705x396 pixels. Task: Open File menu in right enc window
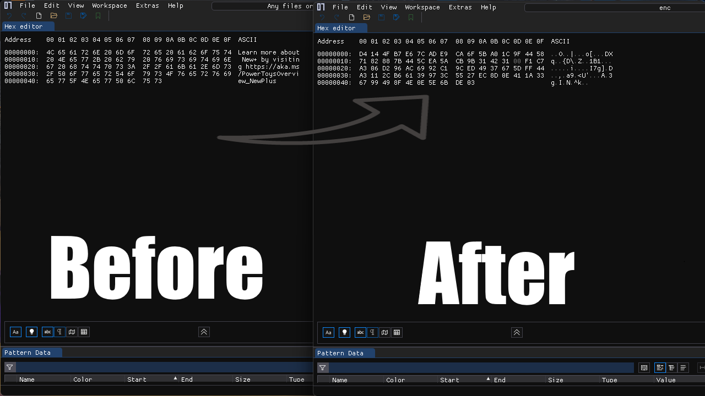340,7
